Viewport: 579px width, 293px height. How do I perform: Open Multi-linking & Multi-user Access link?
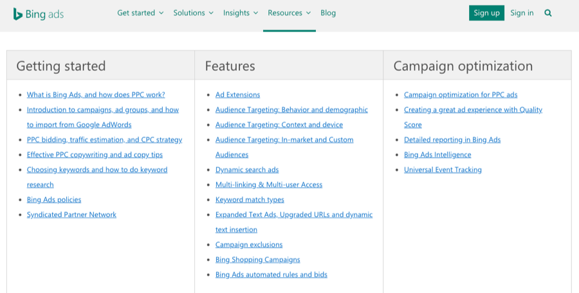[x=269, y=185]
